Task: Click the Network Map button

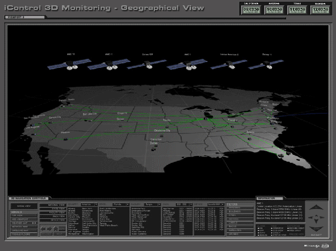Action: tap(24, 227)
